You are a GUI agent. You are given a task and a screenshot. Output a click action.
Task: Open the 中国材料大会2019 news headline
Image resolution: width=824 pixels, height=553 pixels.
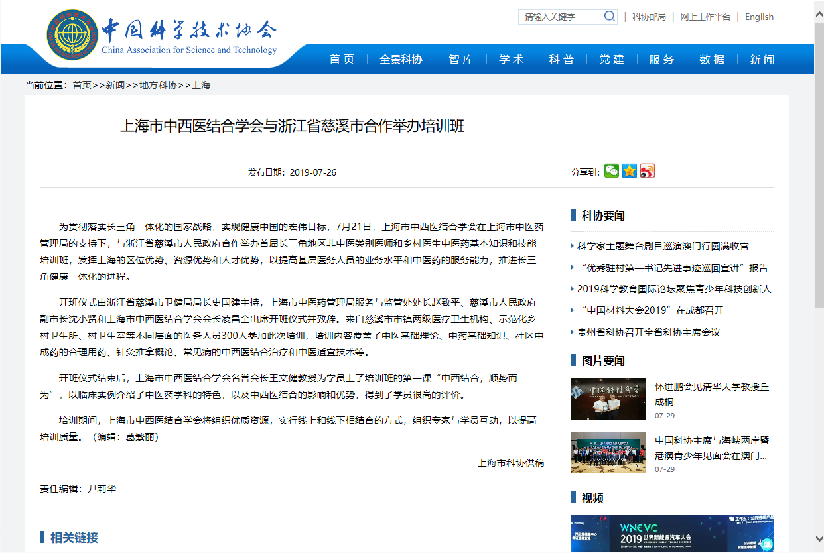point(652,310)
